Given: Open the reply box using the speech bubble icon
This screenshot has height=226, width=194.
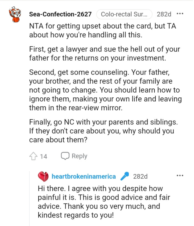Looking at the screenshot, I should click(65, 156).
